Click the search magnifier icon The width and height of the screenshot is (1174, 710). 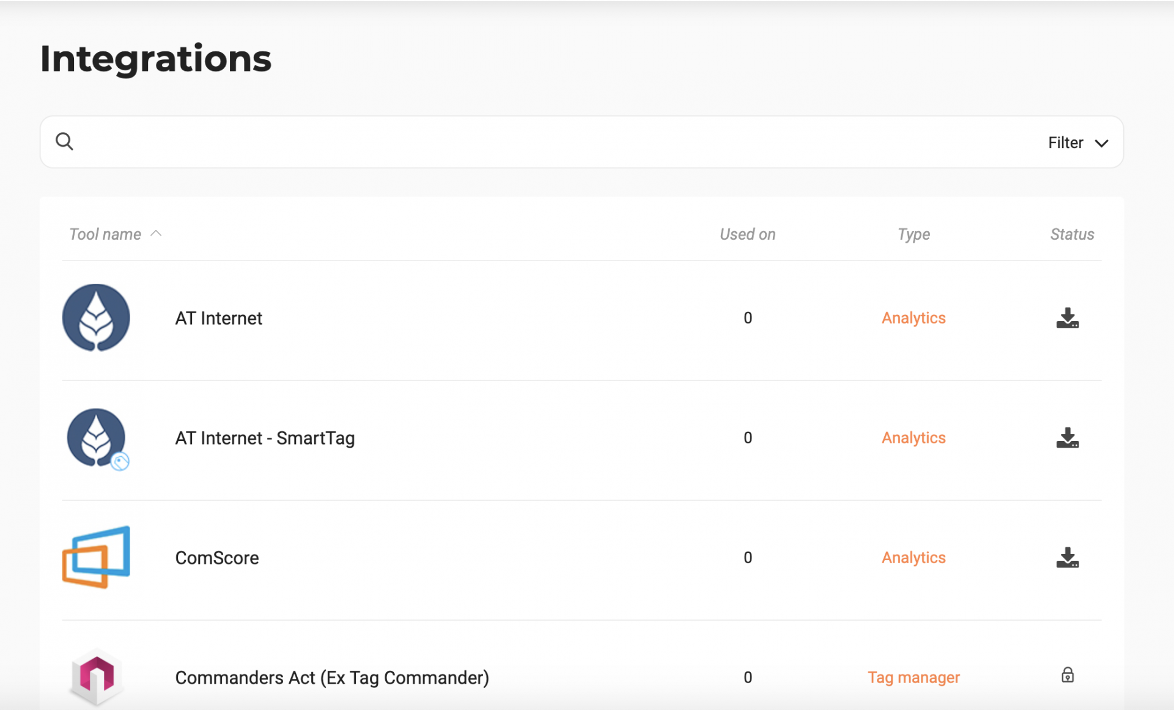64,142
